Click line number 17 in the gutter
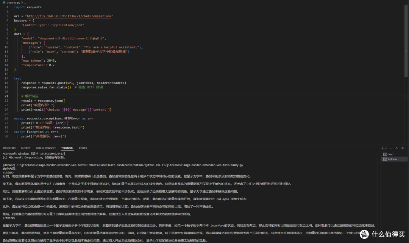Screen dimensions: 409x243 click(6, 79)
